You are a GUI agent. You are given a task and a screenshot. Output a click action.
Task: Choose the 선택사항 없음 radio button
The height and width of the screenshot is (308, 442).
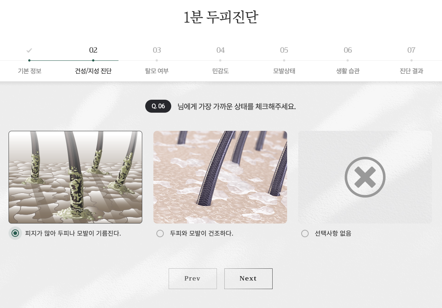click(305, 234)
